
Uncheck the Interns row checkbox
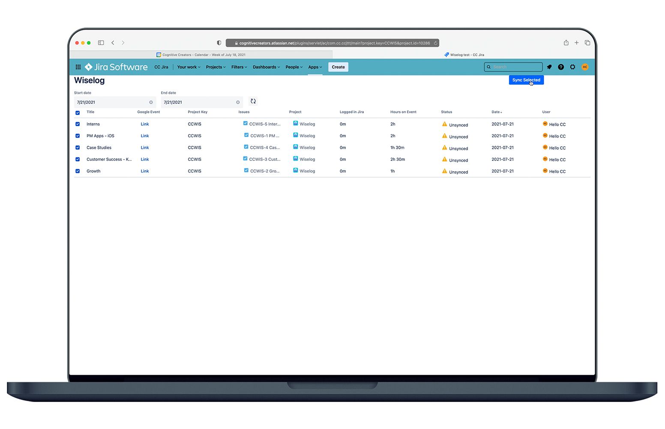[78, 124]
